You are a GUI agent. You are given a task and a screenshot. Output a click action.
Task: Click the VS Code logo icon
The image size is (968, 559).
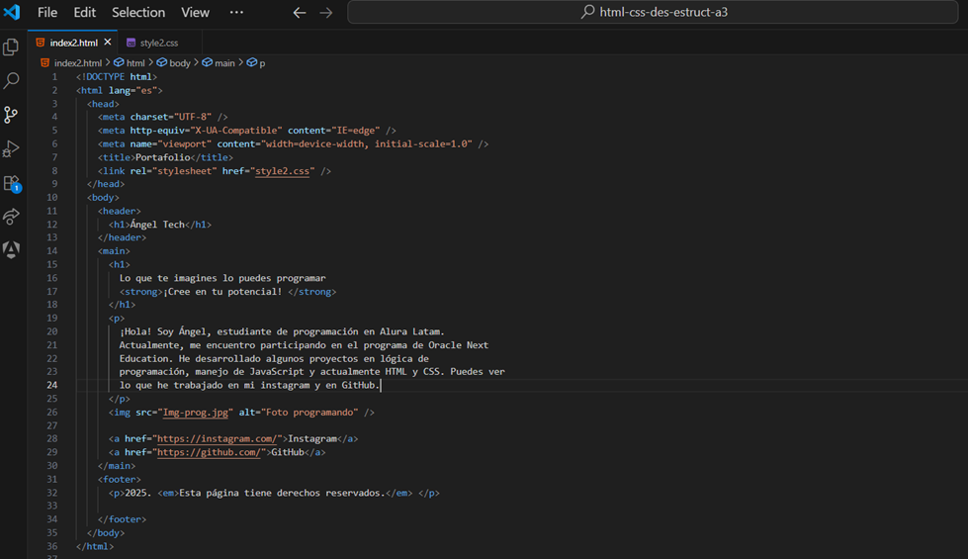click(x=12, y=12)
